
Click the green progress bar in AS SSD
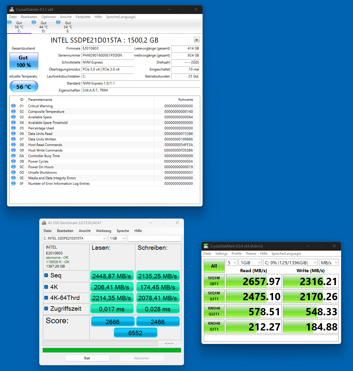(x=112, y=350)
